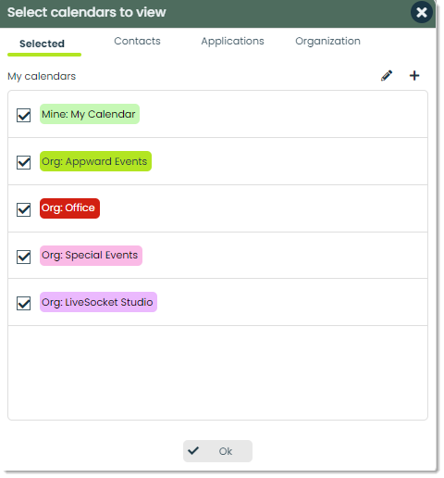Close the Select calendars dialog

tap(422, 12)
